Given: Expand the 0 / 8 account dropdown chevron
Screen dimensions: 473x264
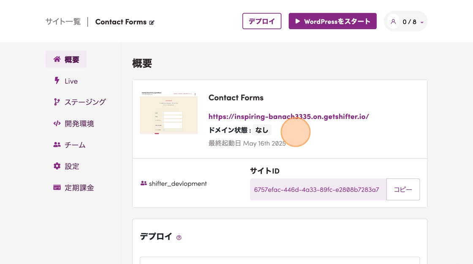Looking at the screenshot, I should click(x=422, y=22).
